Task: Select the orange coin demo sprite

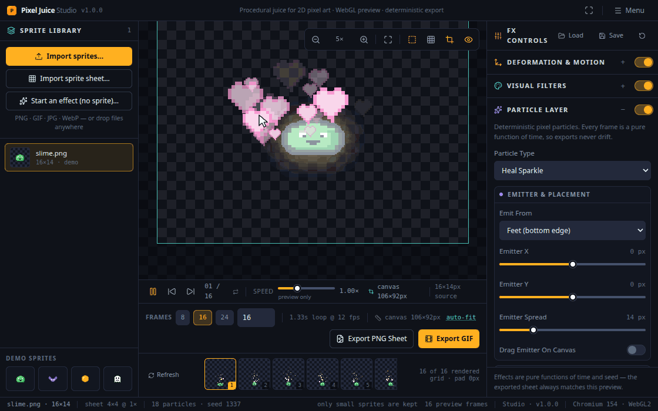Action: tap(85, 379)
